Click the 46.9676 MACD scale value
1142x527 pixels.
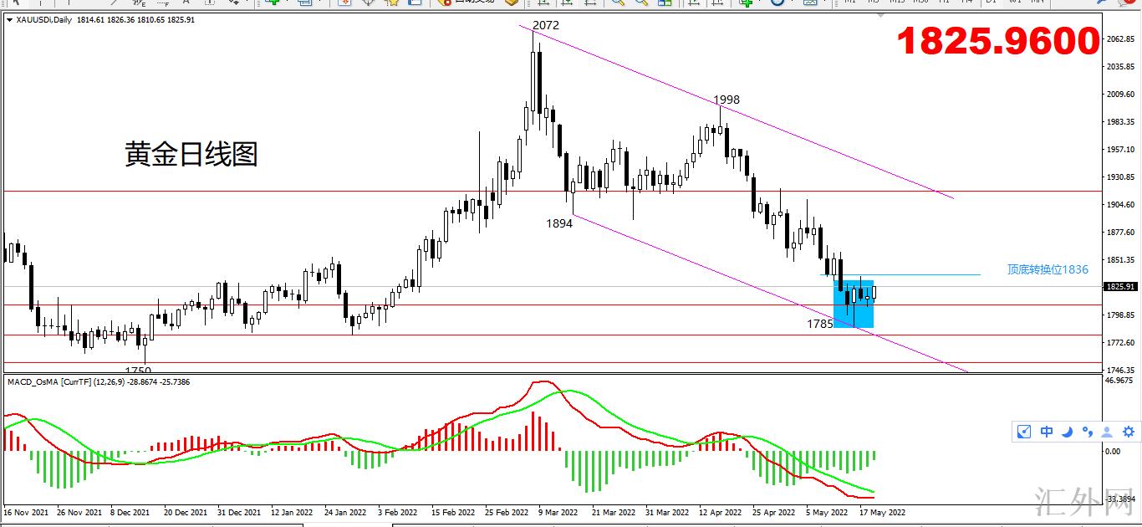click(x=1119, y=381)
